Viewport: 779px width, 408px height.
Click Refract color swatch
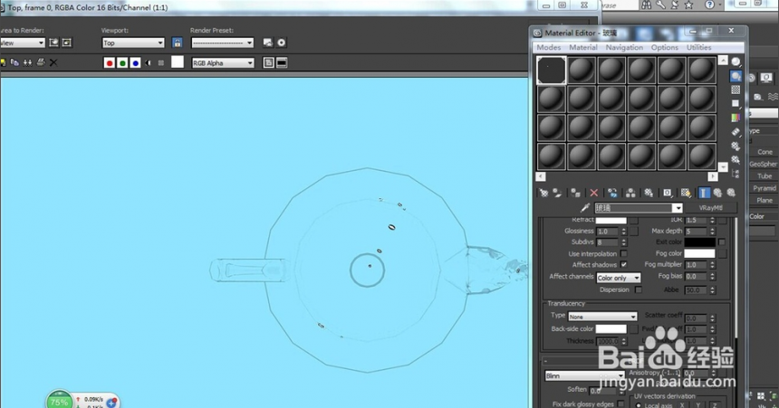(611, 220)
